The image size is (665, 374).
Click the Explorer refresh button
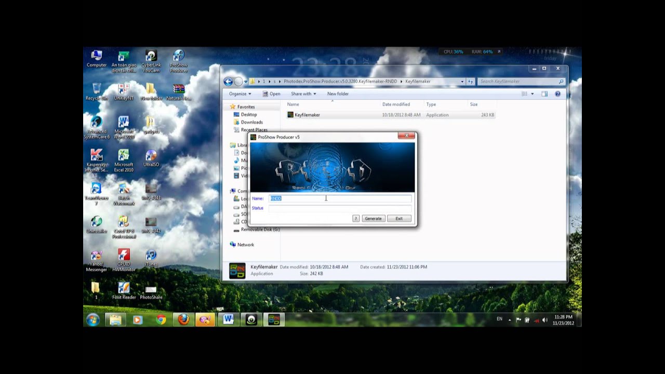pyautogui.click(x=470, y=82)
